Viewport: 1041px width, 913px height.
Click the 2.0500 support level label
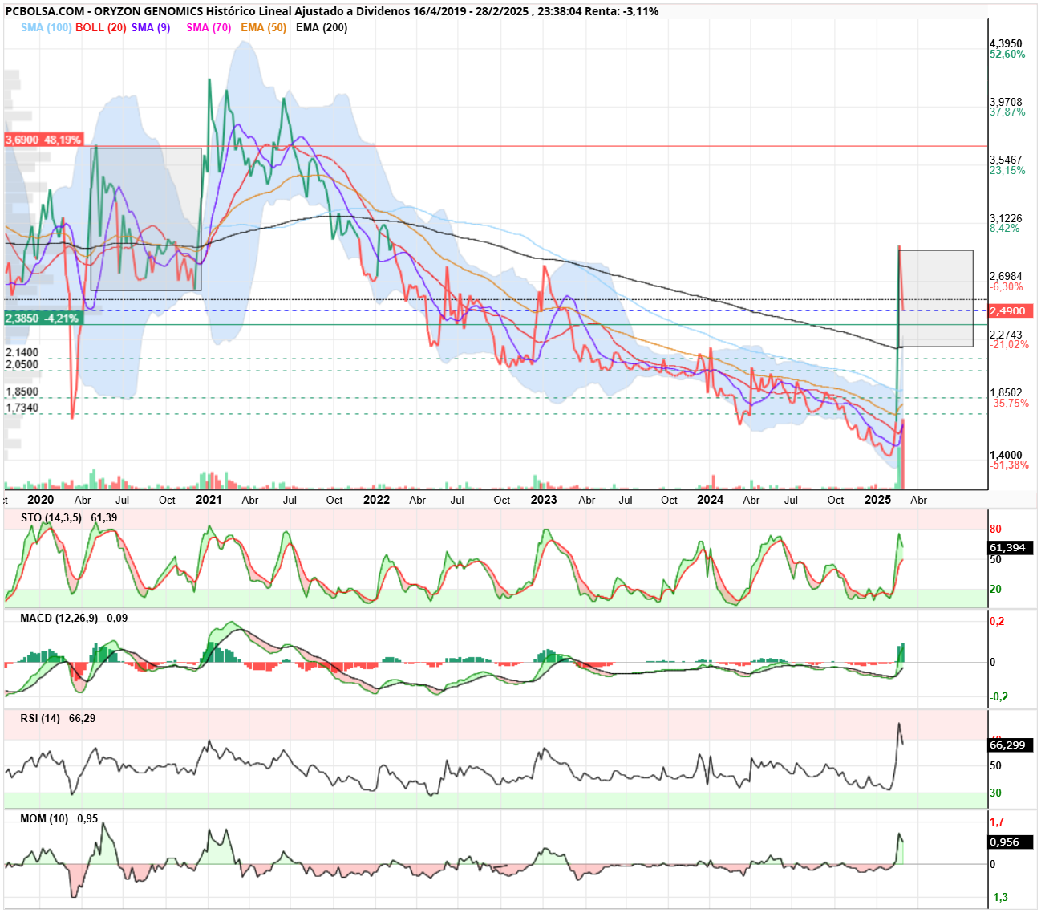pyautogui.click(x=22, y=364)
